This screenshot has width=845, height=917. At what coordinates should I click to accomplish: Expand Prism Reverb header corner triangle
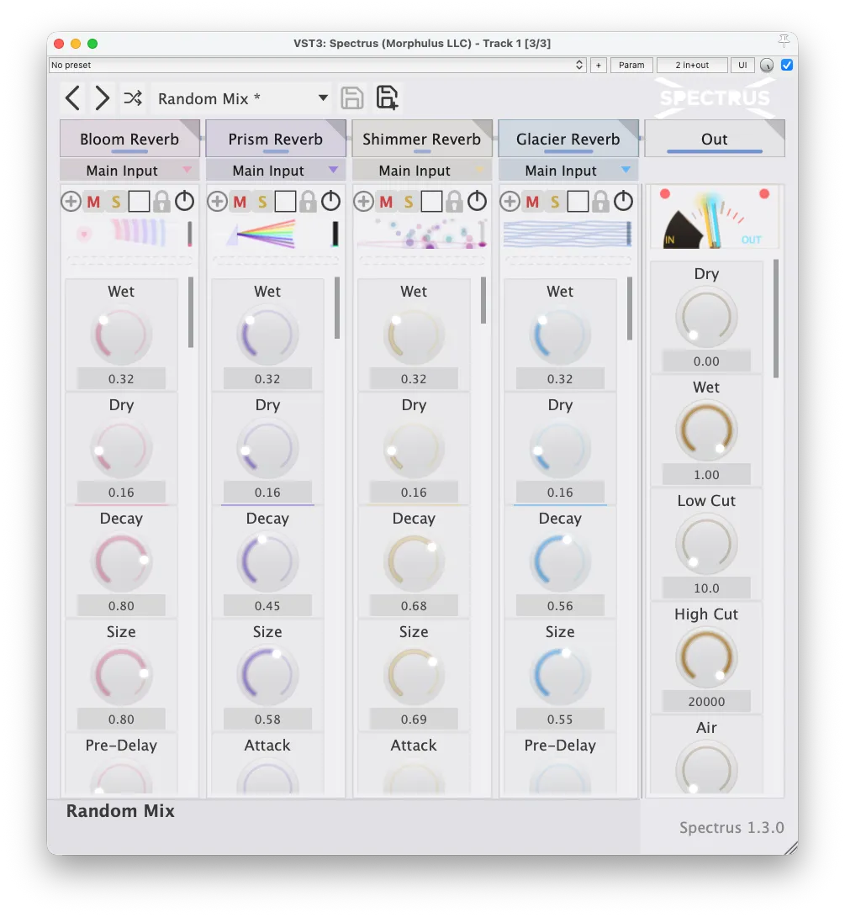pyautogui.click(x=337, y=127)
